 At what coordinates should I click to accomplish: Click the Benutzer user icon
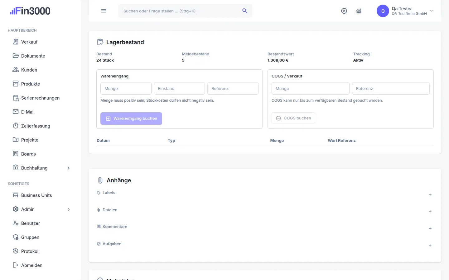16,223
